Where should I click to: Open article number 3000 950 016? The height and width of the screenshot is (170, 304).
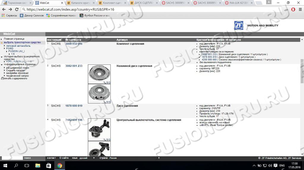[74, 44]
